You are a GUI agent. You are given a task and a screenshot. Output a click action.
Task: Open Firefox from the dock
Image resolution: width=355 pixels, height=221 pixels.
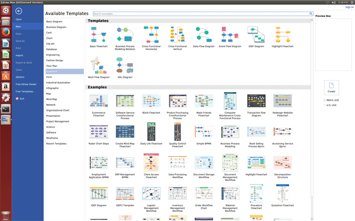[x=6, y=32]
